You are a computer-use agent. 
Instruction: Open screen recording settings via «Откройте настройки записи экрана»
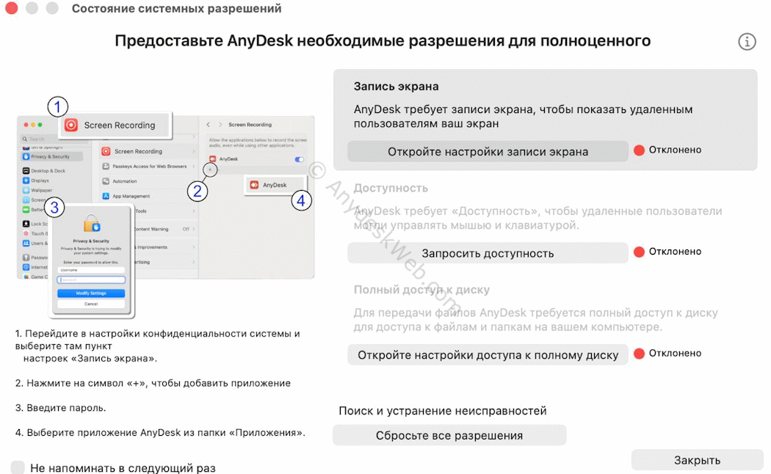[488, 151]
